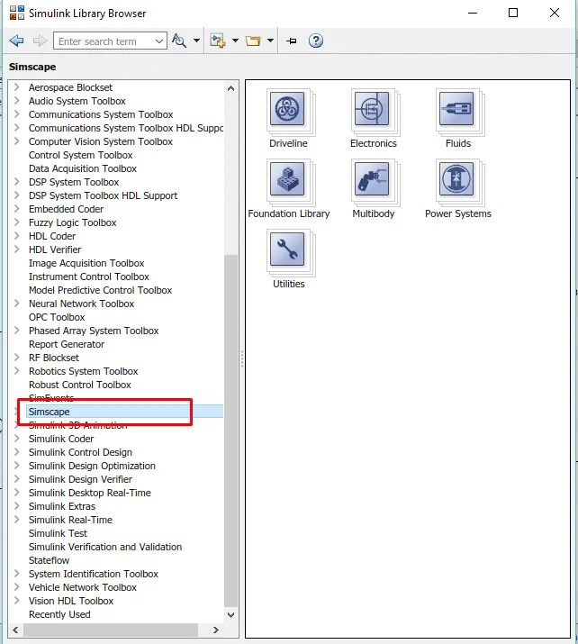Image resolution: width=578 pixels, height=644 pixels.
Task: Select Stateflow in the tree
Action: click(x=49, y=560)
